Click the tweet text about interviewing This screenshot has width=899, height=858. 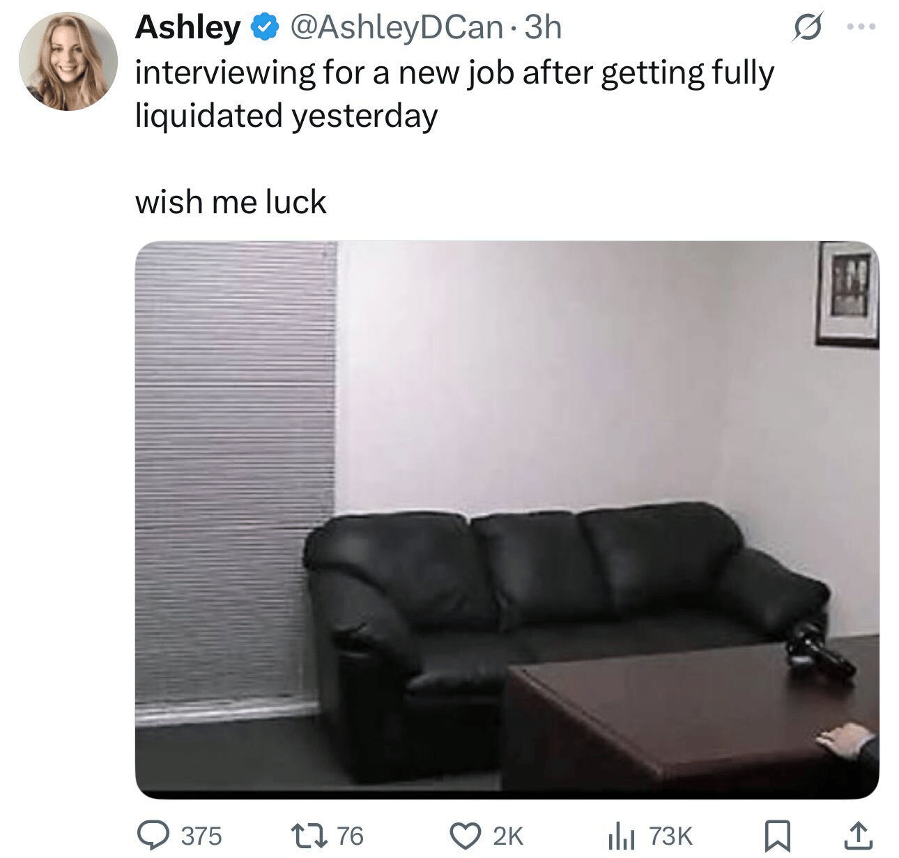pyautogui.click(x=454, y=93)
